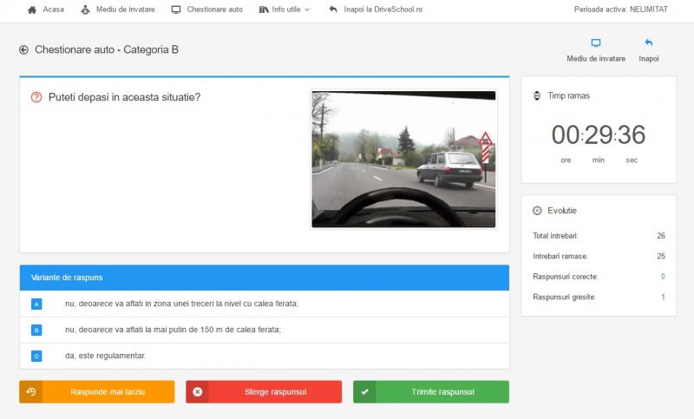Click the clock icon on Raspunde mai tarziu

pos(31,391)
